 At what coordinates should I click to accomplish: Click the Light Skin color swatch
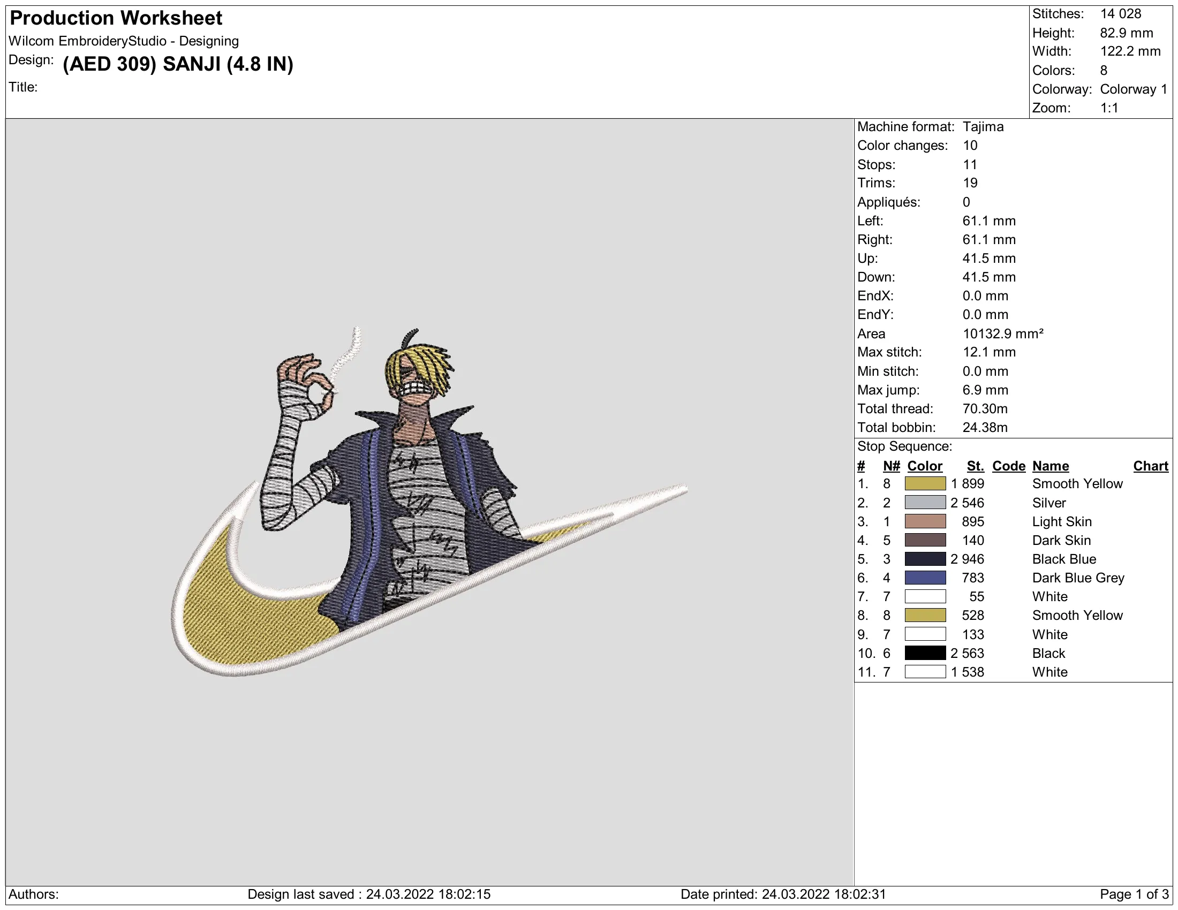(925, 521)
